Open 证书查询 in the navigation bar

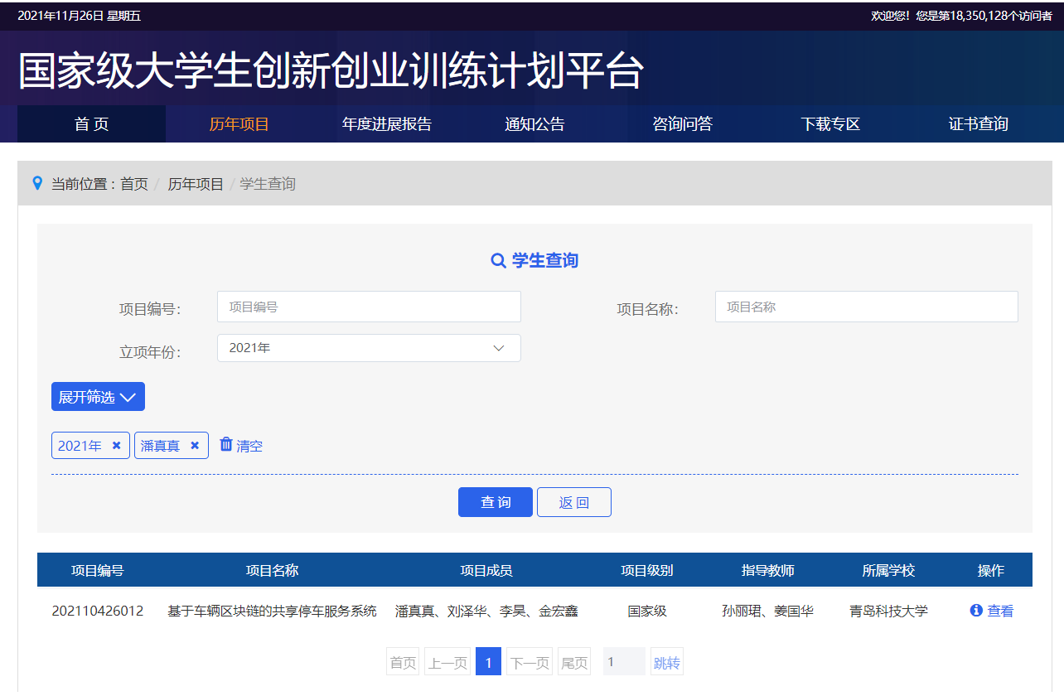tap(978, 124)
